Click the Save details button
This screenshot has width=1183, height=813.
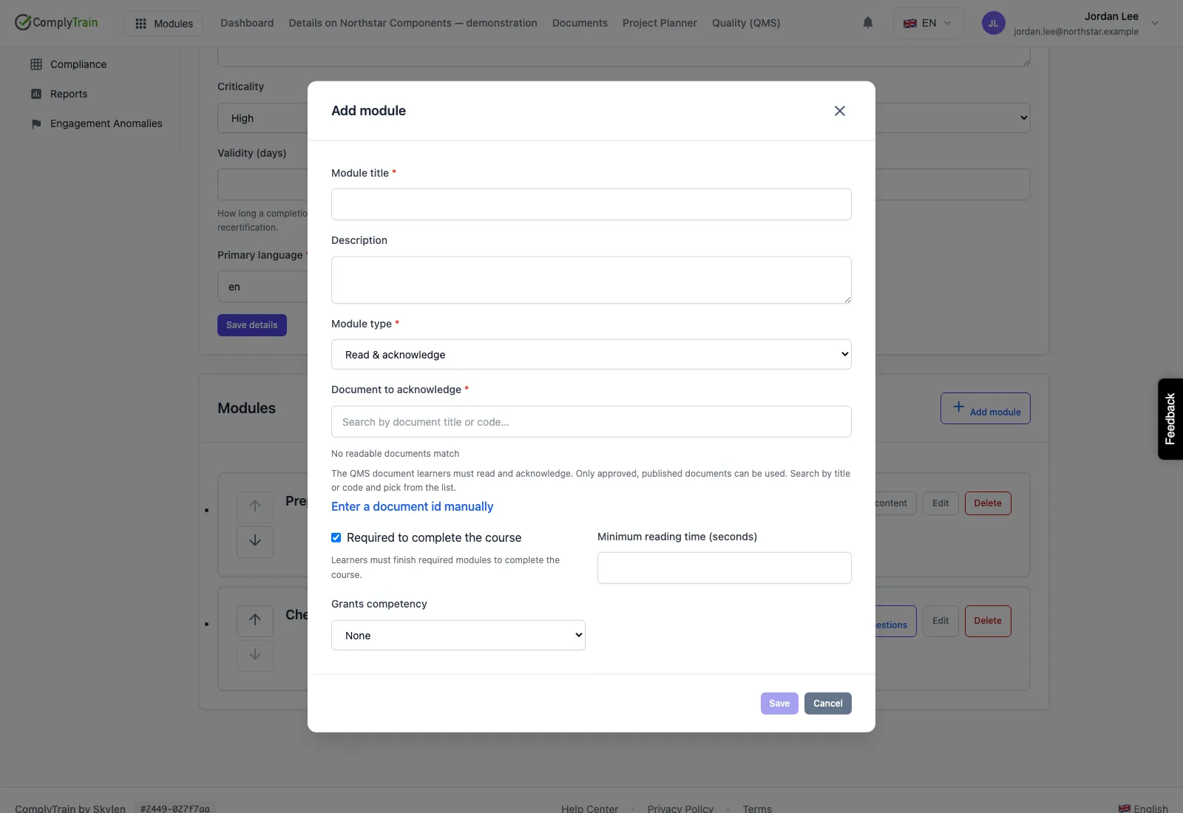[251, 325]
